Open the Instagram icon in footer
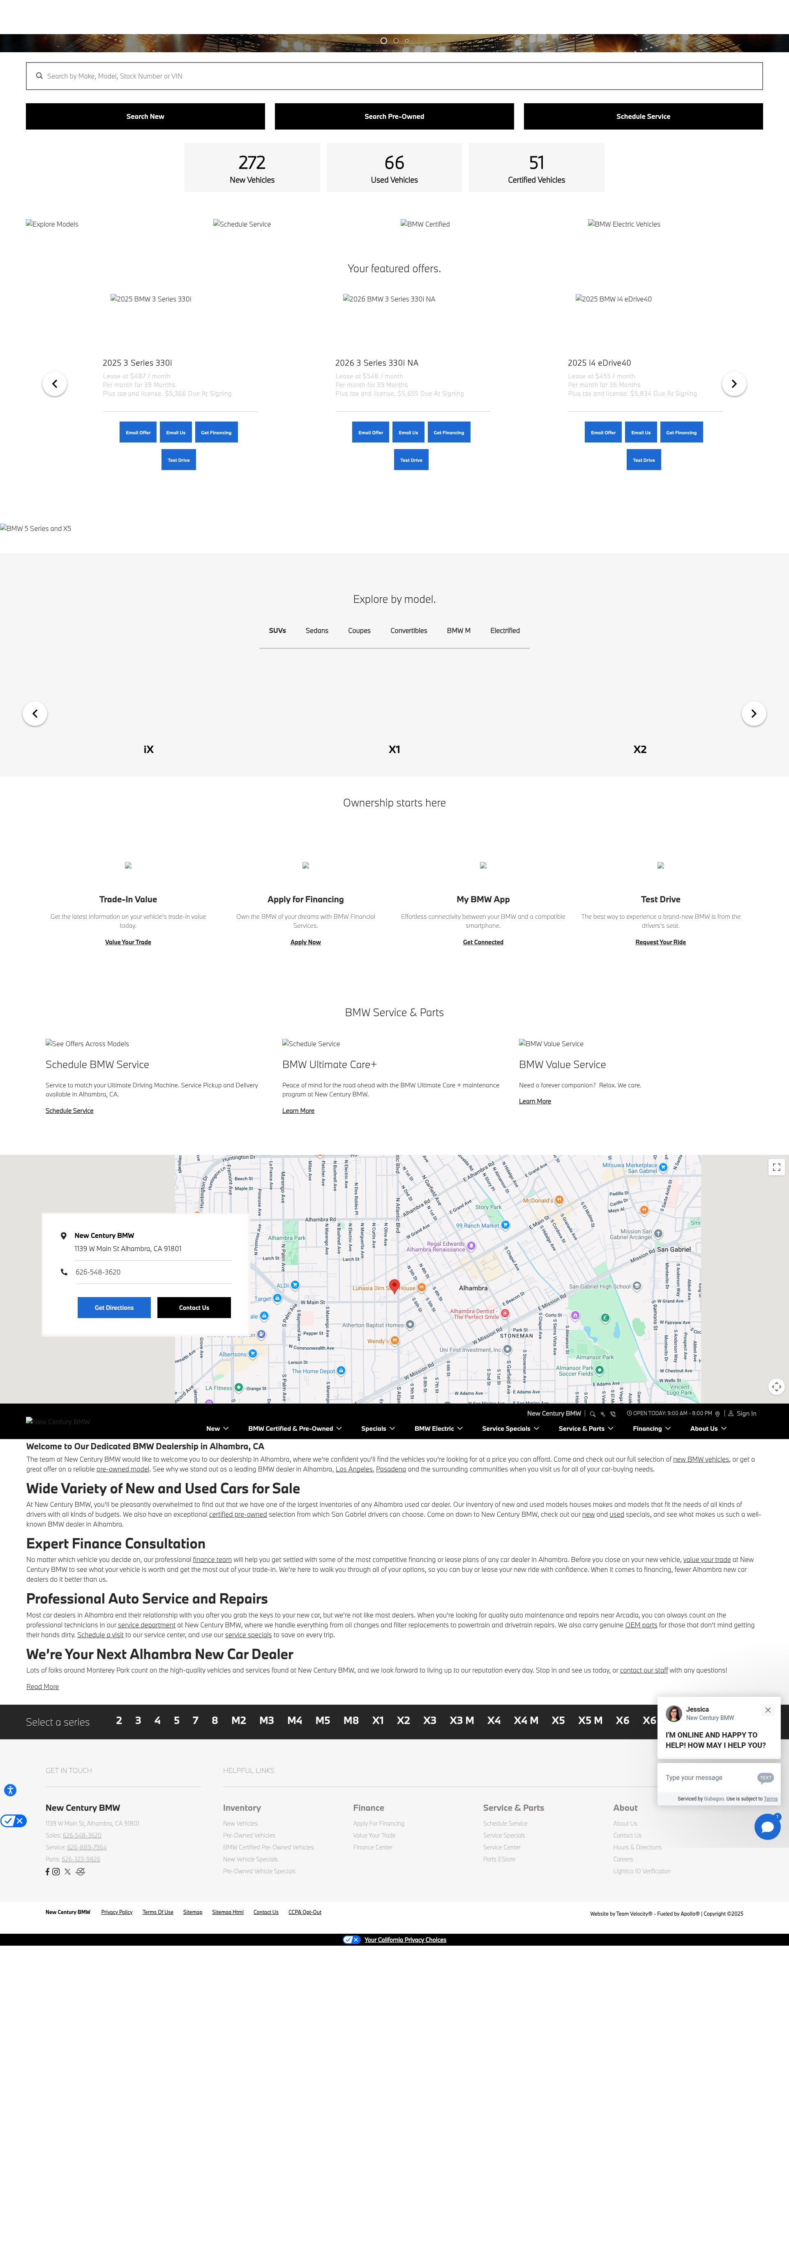 (x=56, y=1871)
